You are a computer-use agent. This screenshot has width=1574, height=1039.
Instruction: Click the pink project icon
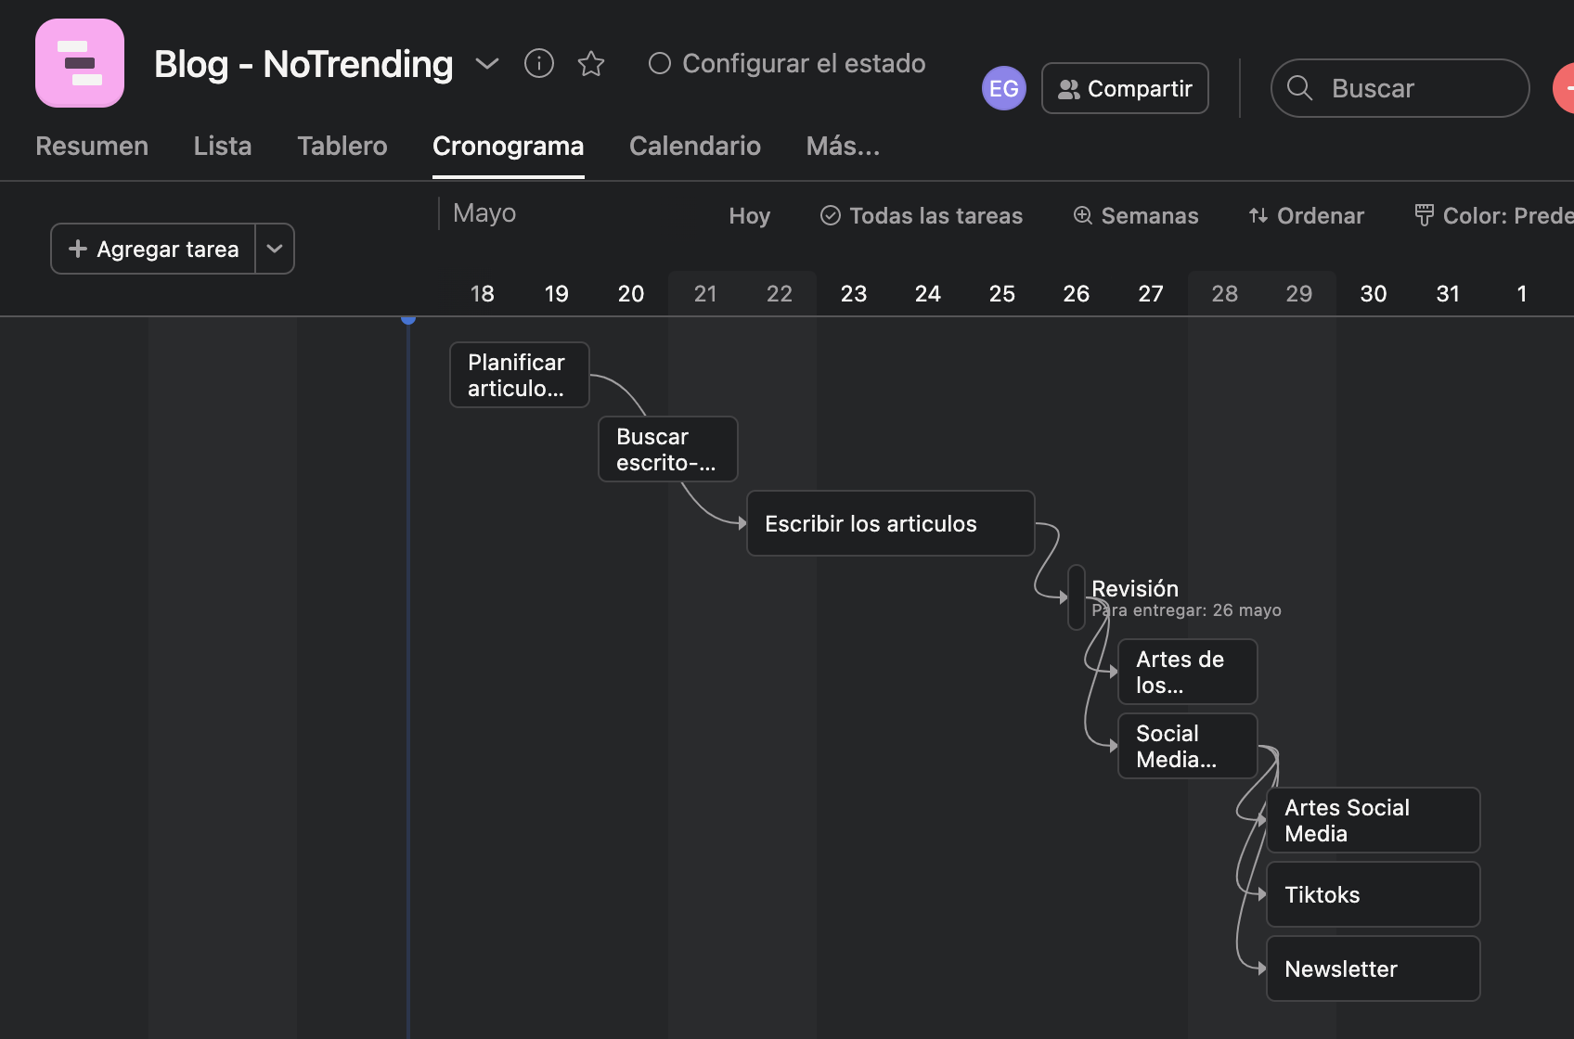[x=80, y=63]
